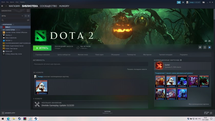Open Diretide Gameplay Update 11/2/20 news
This screenshot has width=215, height=121.
(91, 104)
